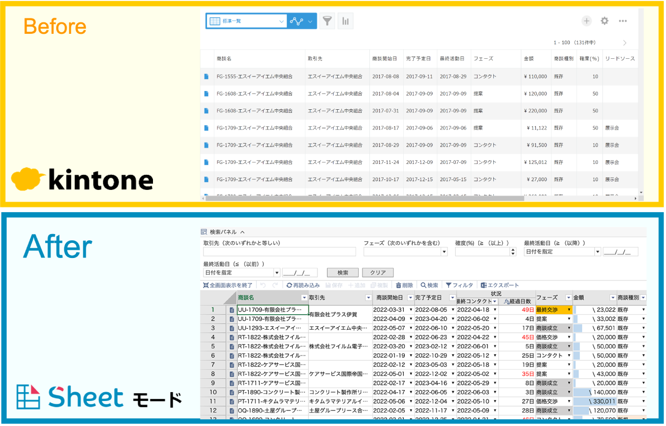The height and width of the screenshot is (426, 666).
Task: Click 全画面表示を終了 to exit fullscreen
Action: [x=228, y=285]
